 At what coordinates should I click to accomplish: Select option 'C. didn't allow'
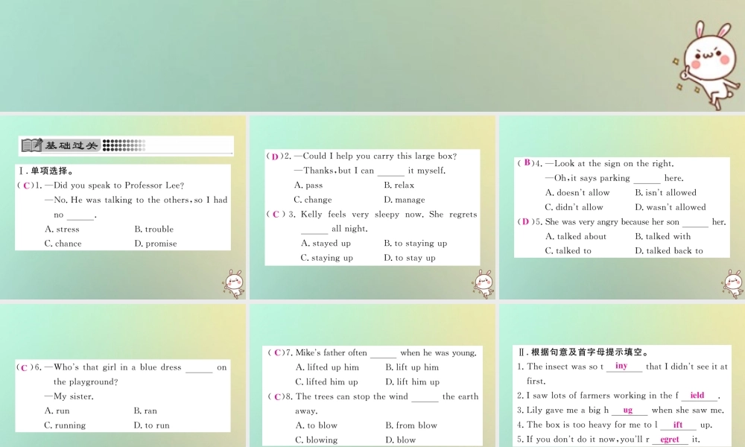574,208
